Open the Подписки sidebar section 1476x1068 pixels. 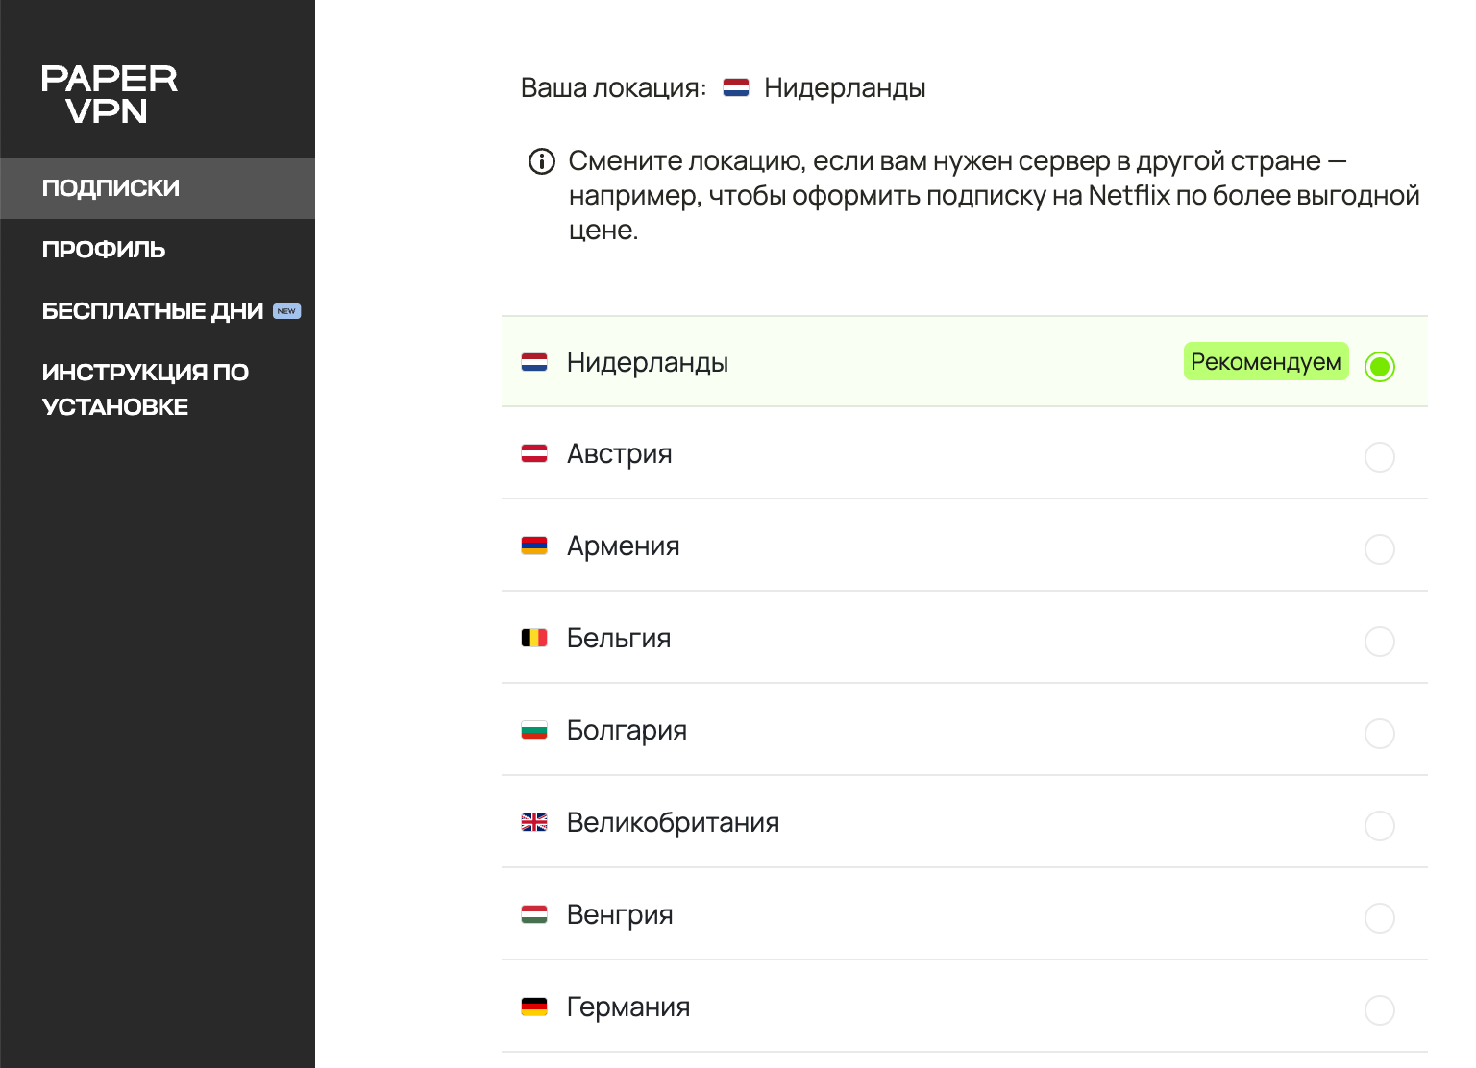[x=111, y=188]
